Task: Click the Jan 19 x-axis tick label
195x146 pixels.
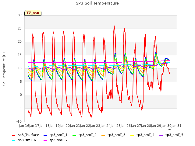Action: click(55, 126)
